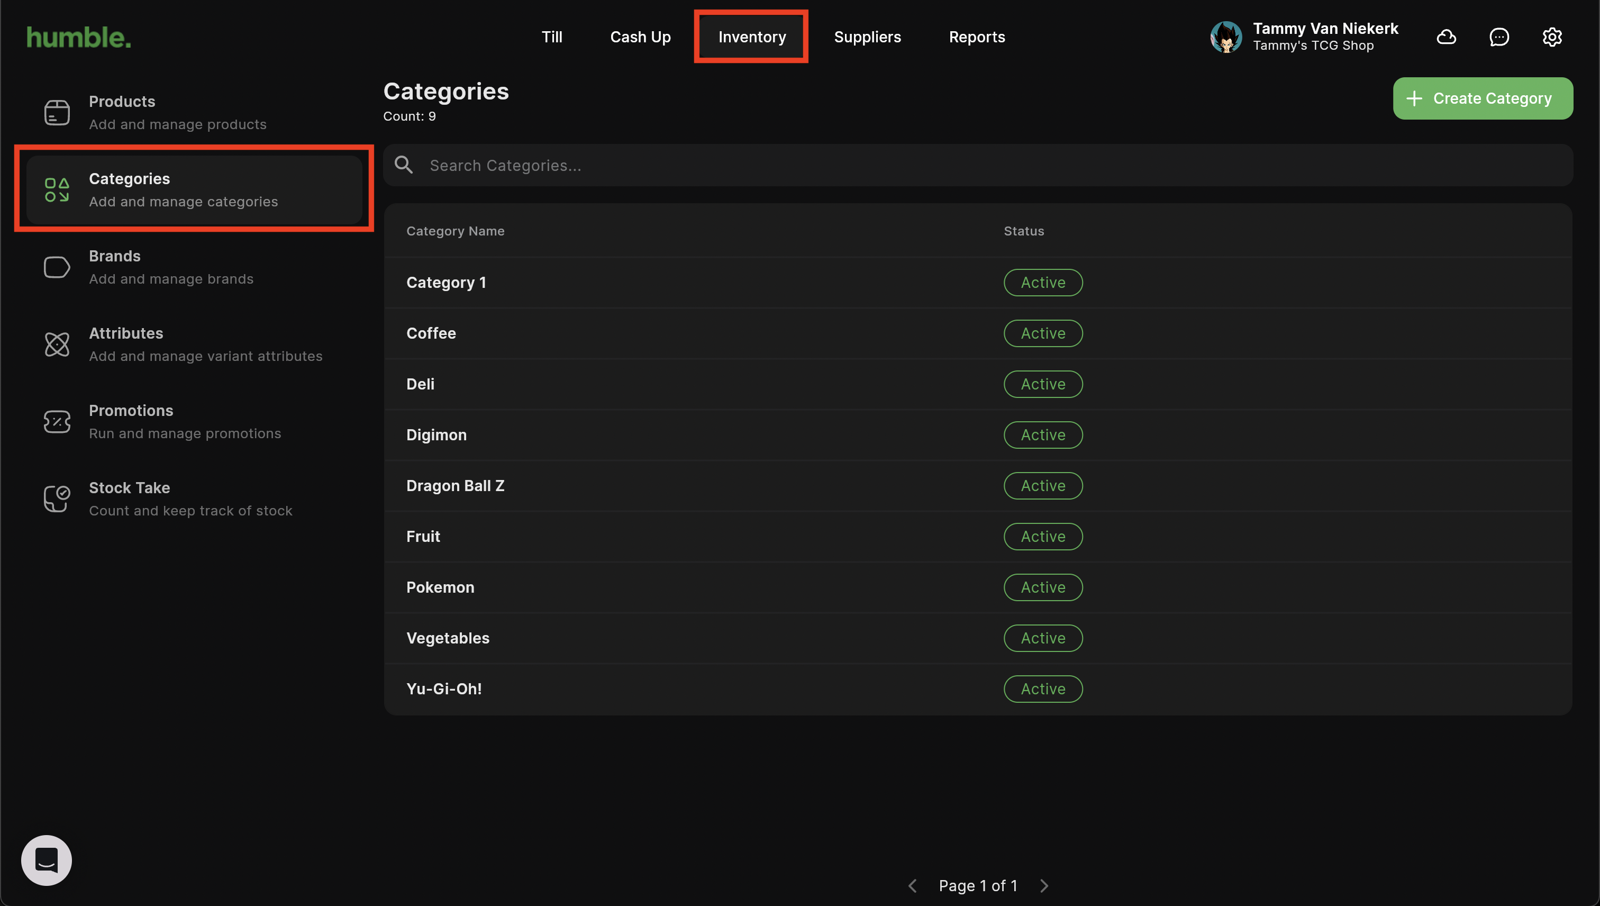Click the Attributes atom icon
The width and height of the screenshot is (1600, 906).
tap(57, 345)
